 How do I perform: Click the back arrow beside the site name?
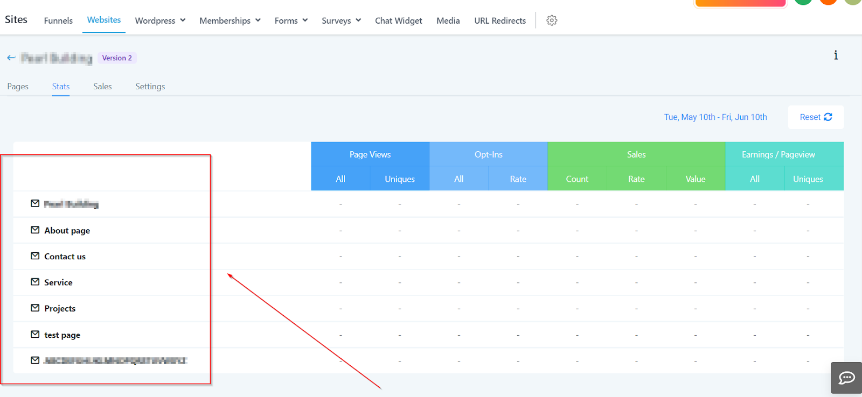[x=11, y=58]
